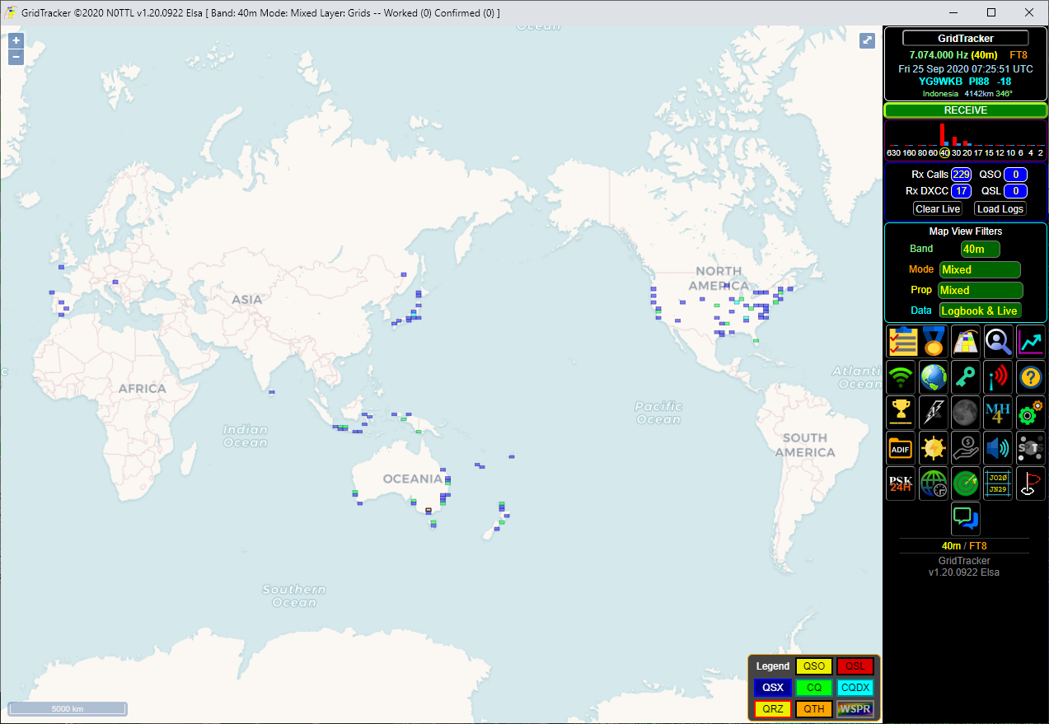Click the ADIF log folder icon
This screenshot has width=1049, height=724.
pos(901,447)
